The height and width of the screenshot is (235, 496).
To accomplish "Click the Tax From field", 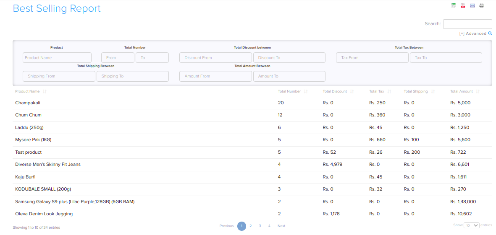I will pyautogui.click(x=373, y=58).
